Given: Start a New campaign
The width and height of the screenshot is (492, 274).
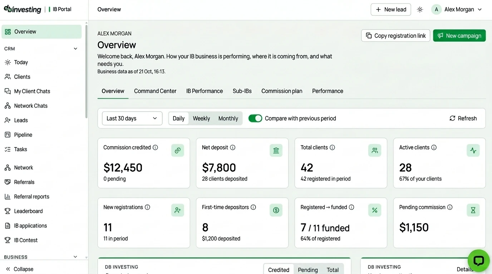Looking at the screenshot, I should 459,36.
